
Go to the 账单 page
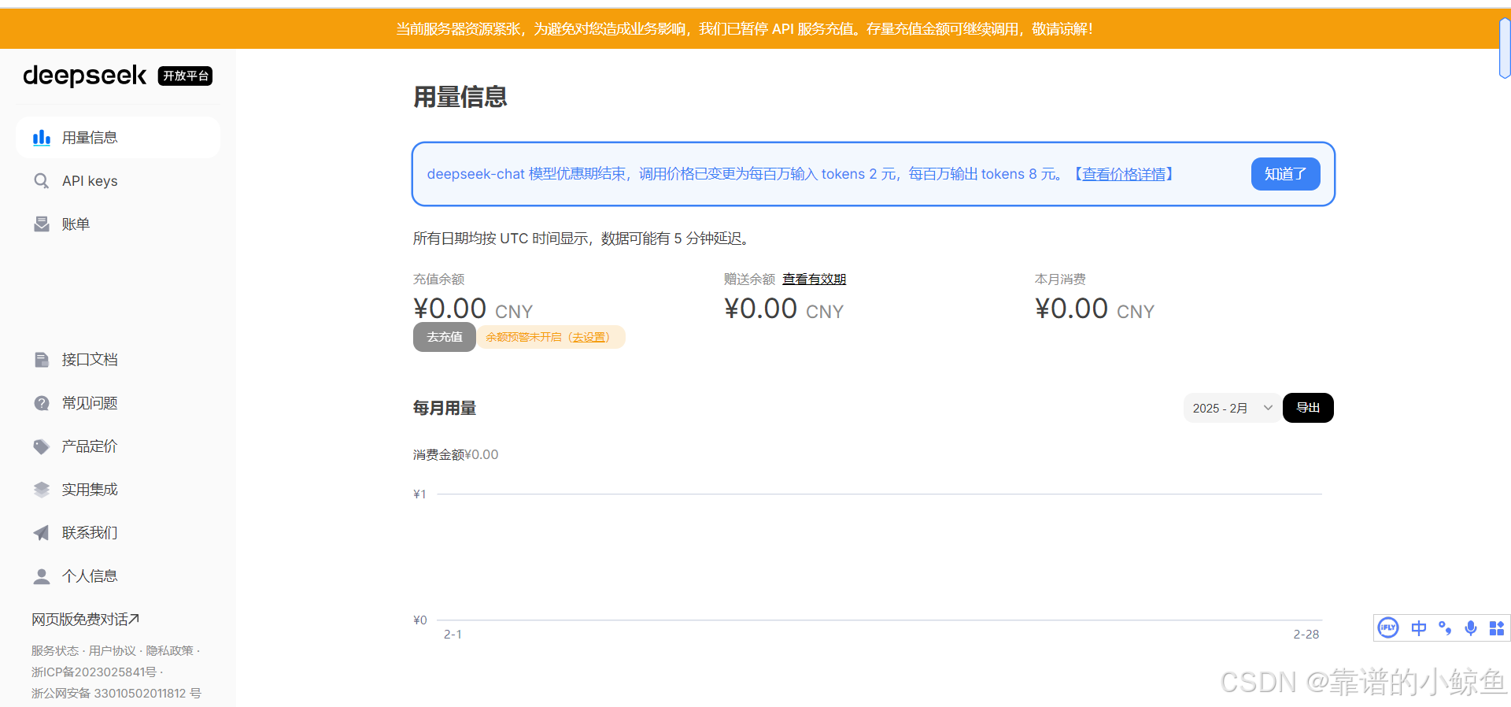118,224
